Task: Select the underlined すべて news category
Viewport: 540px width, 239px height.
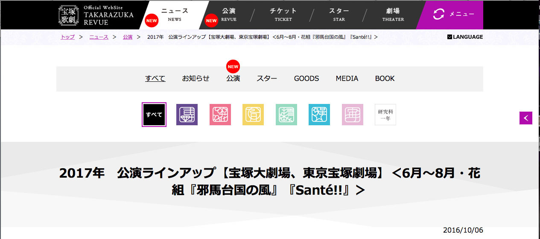Action: coord(155,78)
